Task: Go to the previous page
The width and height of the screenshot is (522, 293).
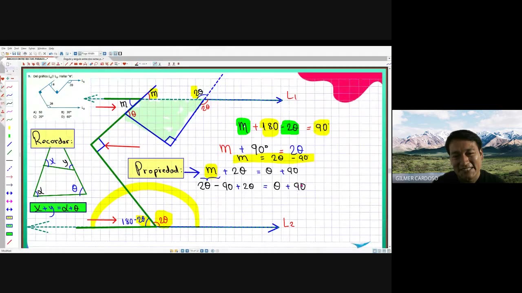Action: (x=187, y=251)
